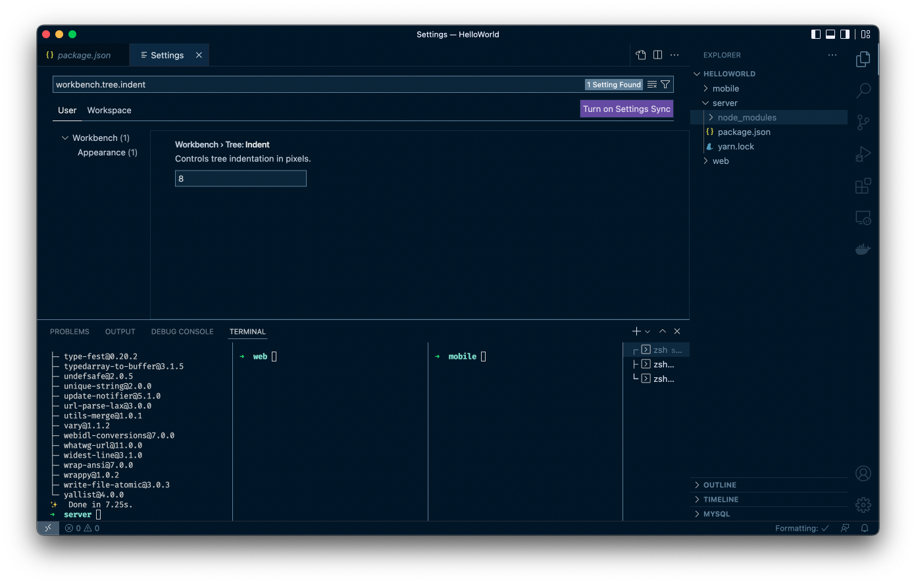Switch to the PROBLEMS panel tab
This screenshot has height=584, width=916.
70,332
